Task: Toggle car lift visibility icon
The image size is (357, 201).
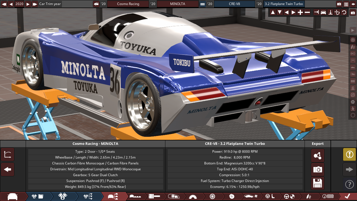Action: (x=353, y=88)
